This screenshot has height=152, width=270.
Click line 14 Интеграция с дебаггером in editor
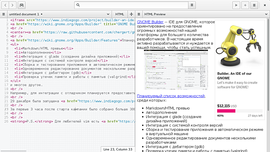pos(53,73)
